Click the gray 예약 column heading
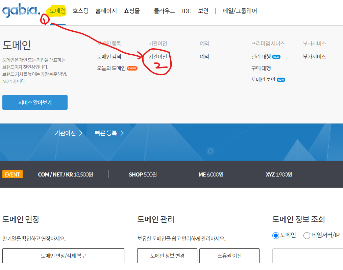 [x=204, y=44]
